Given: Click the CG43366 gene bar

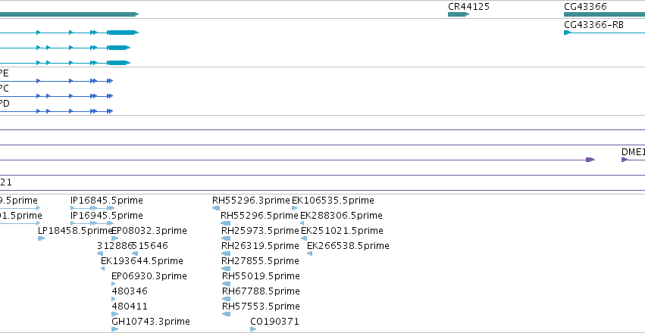Looking at the screenshot, I should click(x=604, y=14).
